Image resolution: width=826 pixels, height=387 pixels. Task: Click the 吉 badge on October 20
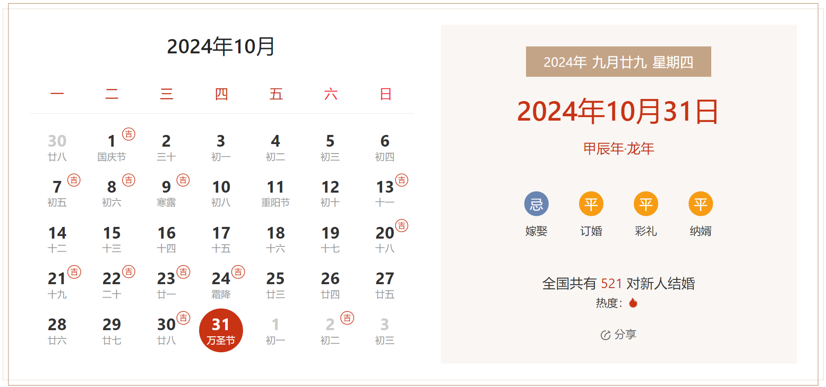pos(402,226)
